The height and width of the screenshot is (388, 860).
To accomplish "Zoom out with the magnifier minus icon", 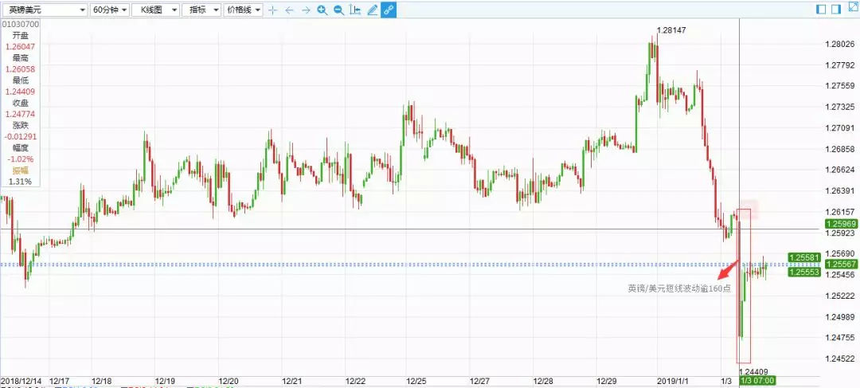I will click(339, 10).
